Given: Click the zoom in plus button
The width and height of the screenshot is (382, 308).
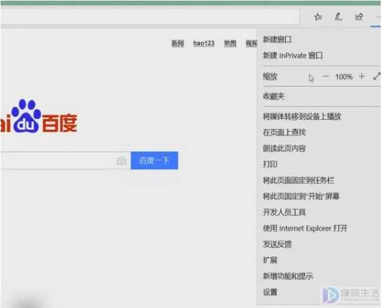Looking at the screenshot, I should [x=362, y=77].
